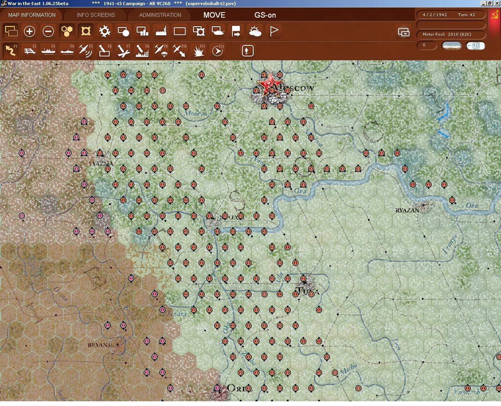Select F1 move mode
Image resolution: width=501 pixels, height=406 pixels.
coord(11,51)
